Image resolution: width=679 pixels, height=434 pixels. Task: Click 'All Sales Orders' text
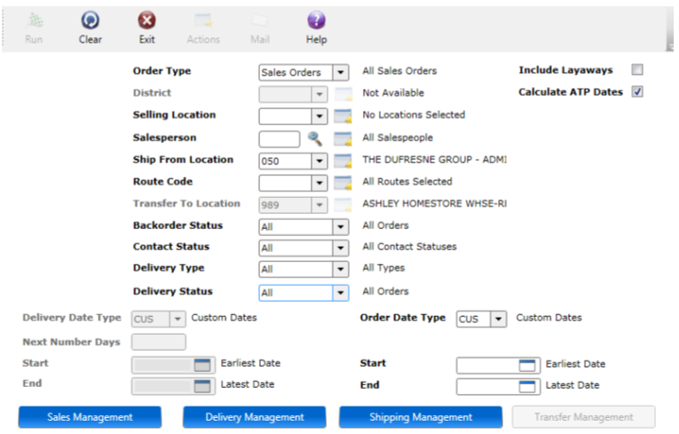[399, 71]
